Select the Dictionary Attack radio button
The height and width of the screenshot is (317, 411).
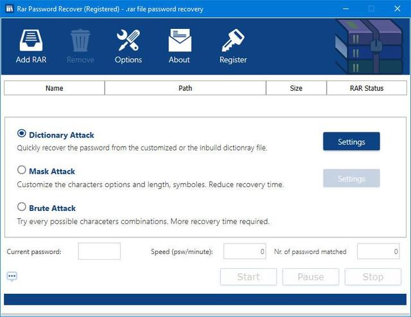(22, 134)
